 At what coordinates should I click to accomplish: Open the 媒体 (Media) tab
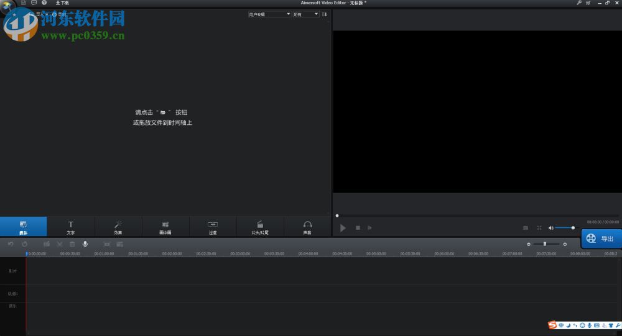click(24, 227)
